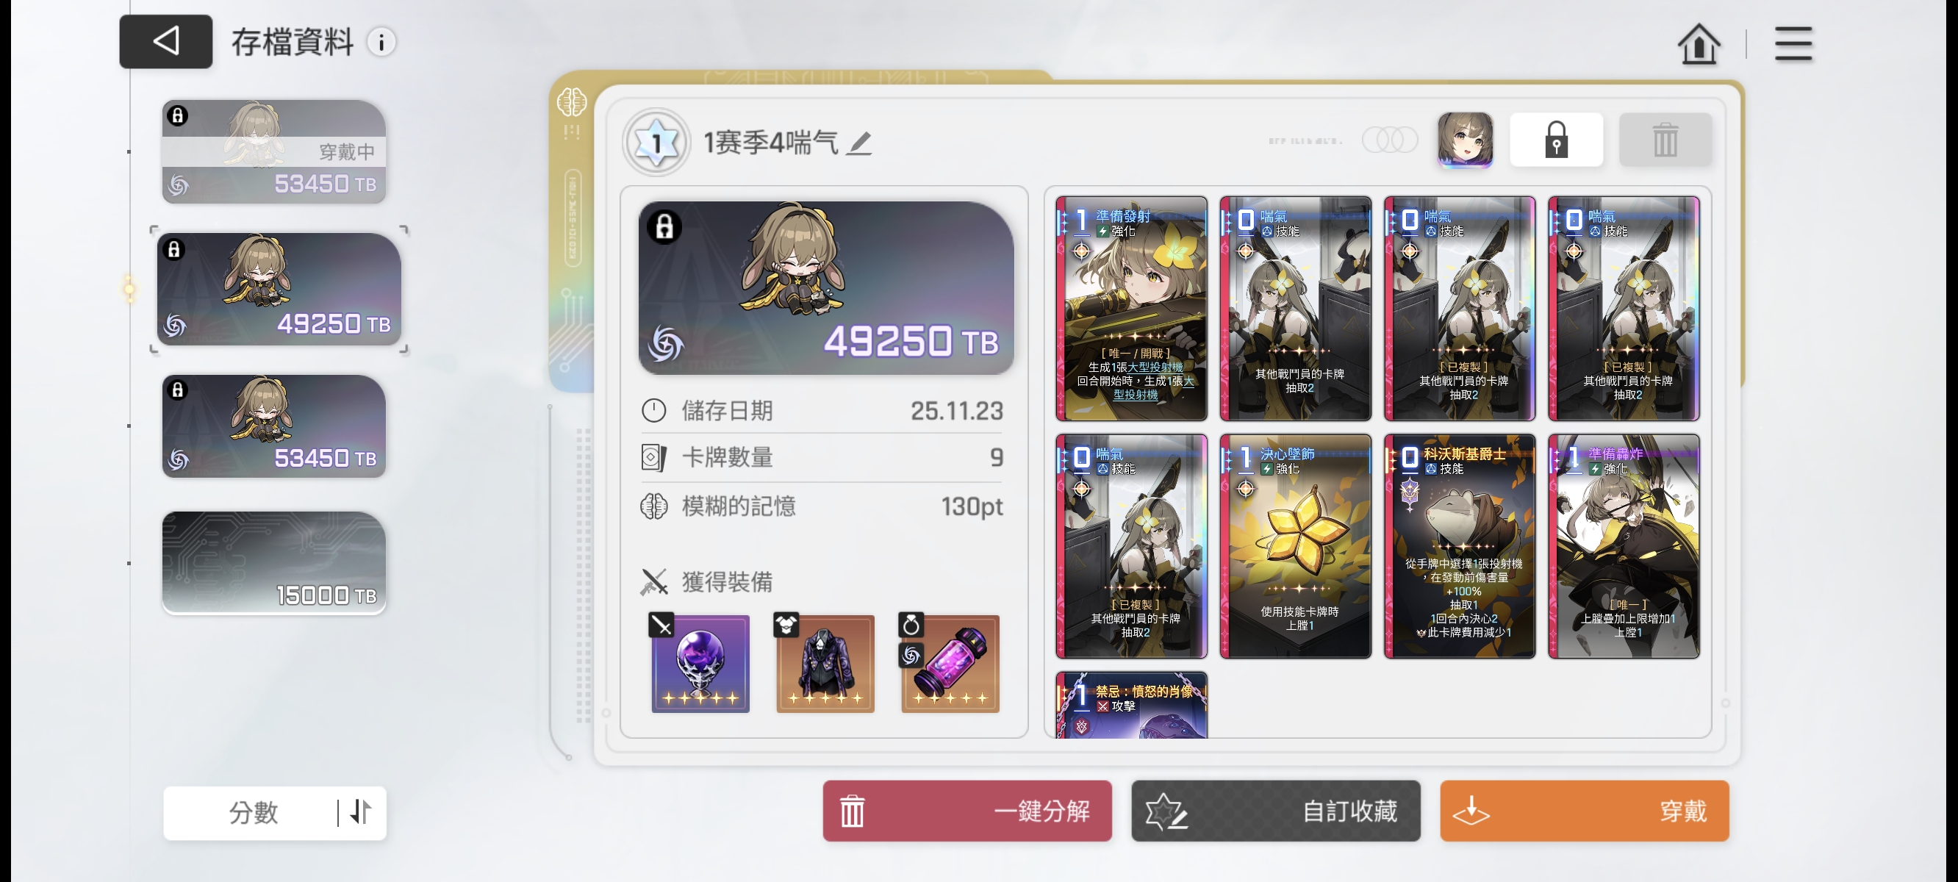The image size is (1958, 882).
Task: Click the trash delete icon
Action: (1665, 140)
